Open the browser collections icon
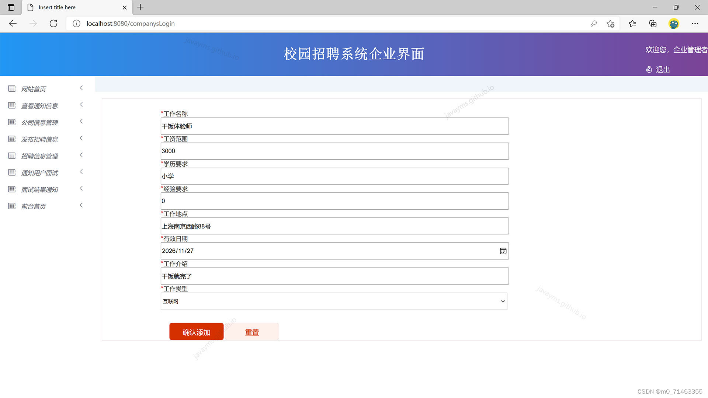This screenshot has height=398, width=708. click(653, 24)
